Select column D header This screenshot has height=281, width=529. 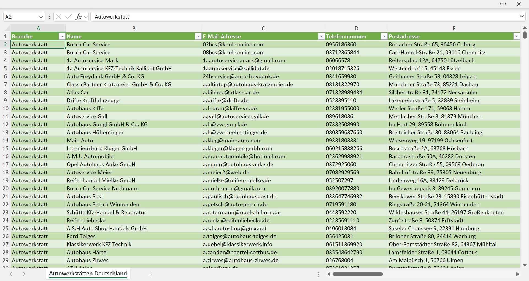tap(357, 28)
